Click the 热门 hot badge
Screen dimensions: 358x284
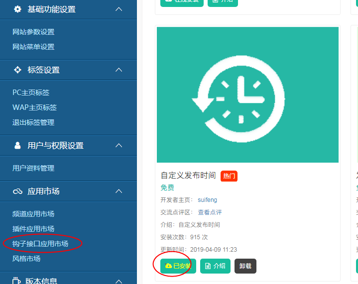[229, 176]
